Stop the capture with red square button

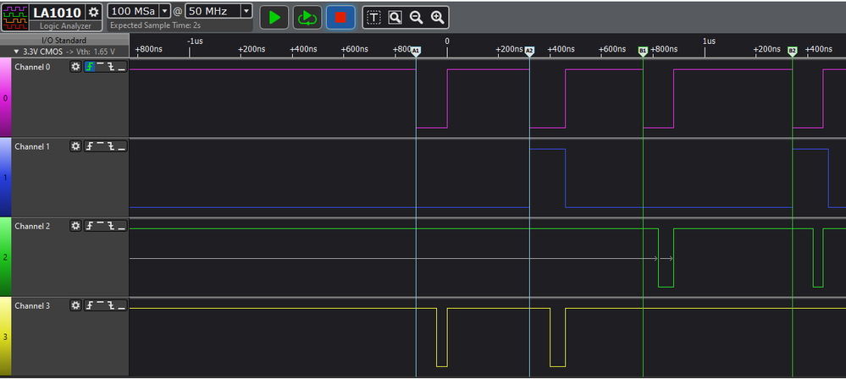click(340, 17)
